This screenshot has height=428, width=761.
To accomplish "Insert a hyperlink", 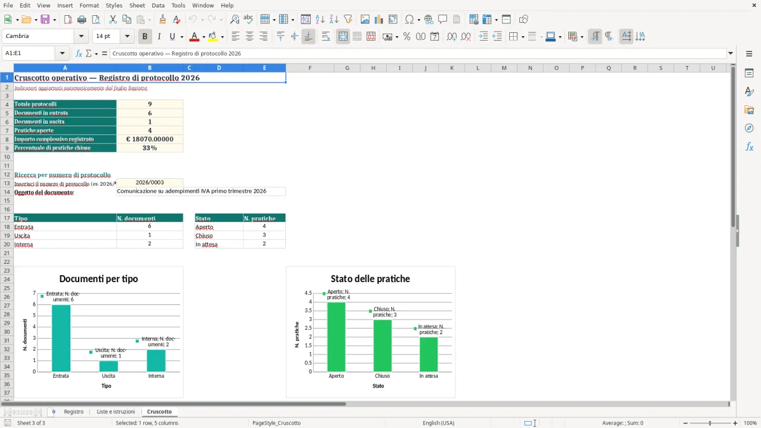I will pyautogui.click(x=429, y=20).
